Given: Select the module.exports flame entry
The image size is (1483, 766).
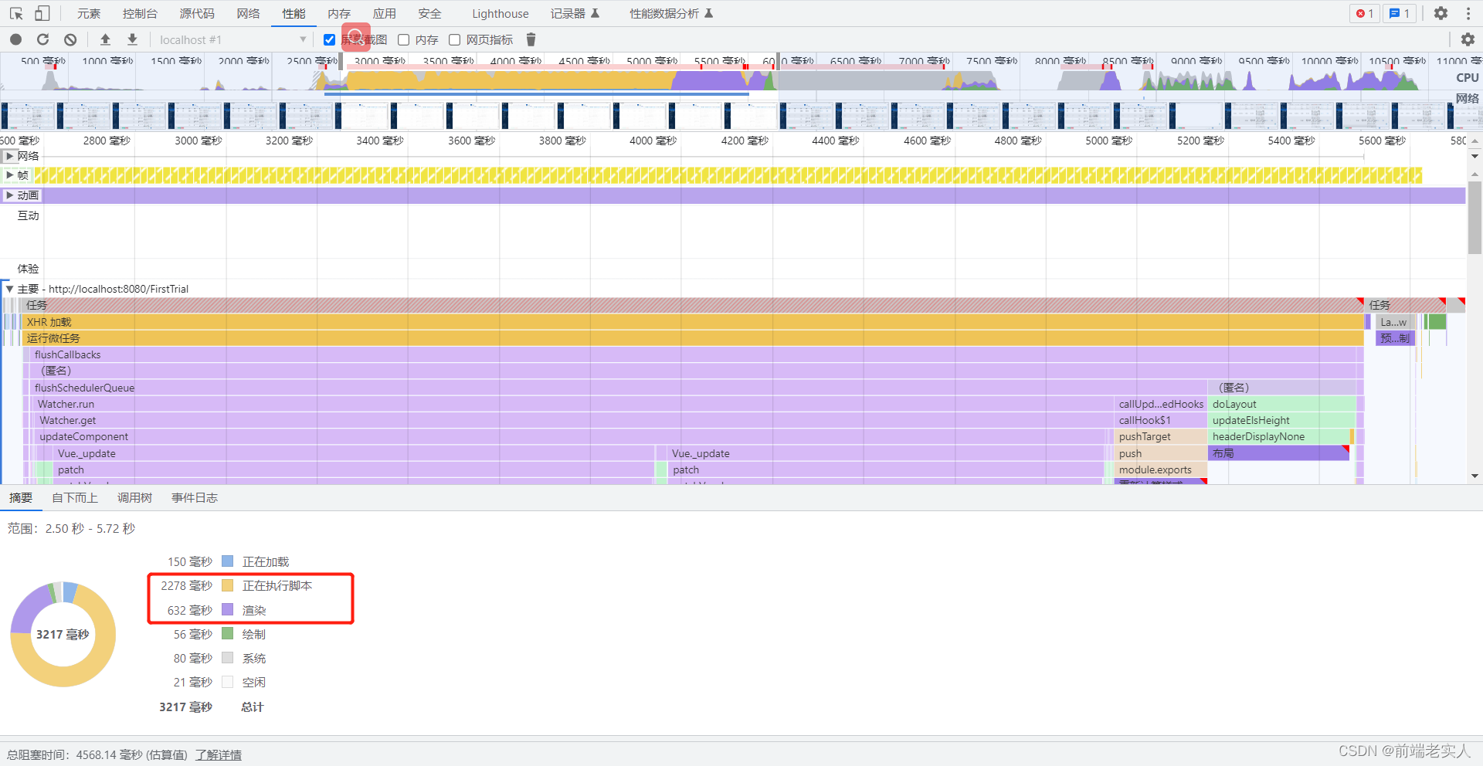Looking at the screenshot, I should click(1161, 469).
